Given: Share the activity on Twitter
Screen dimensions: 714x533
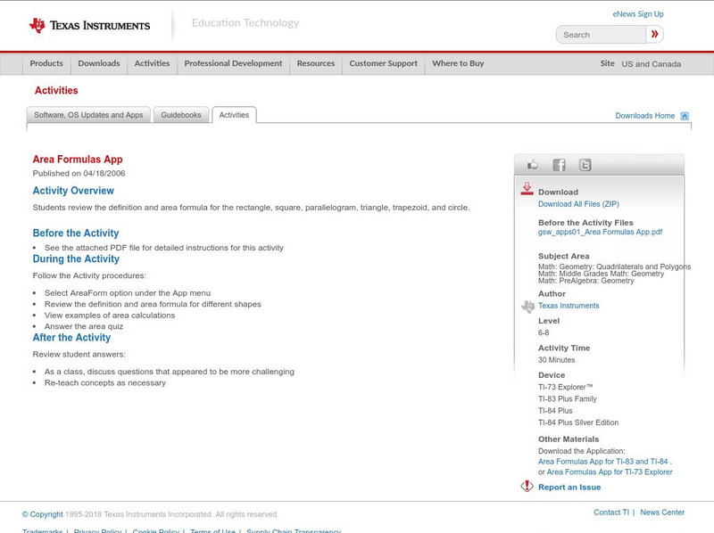Looking at the screenshot, I should [x=585, y=165].
